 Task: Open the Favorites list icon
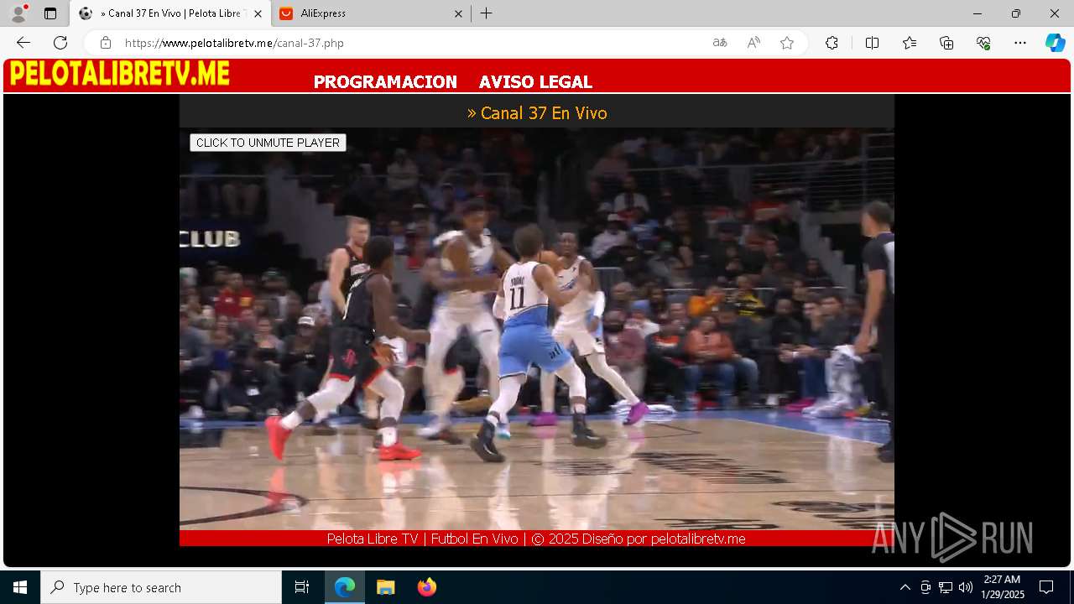click(910, 43)
